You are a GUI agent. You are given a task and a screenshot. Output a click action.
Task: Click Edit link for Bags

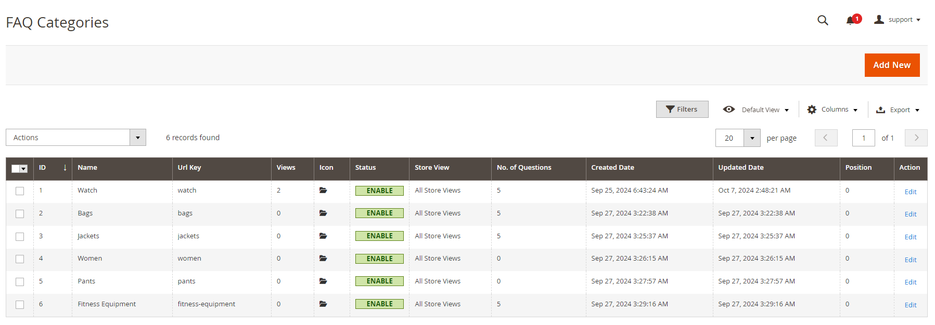(x=911, y=214)
